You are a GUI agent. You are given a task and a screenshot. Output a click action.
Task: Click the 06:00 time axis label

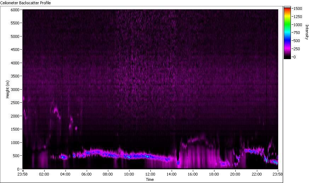pos(87,174)
